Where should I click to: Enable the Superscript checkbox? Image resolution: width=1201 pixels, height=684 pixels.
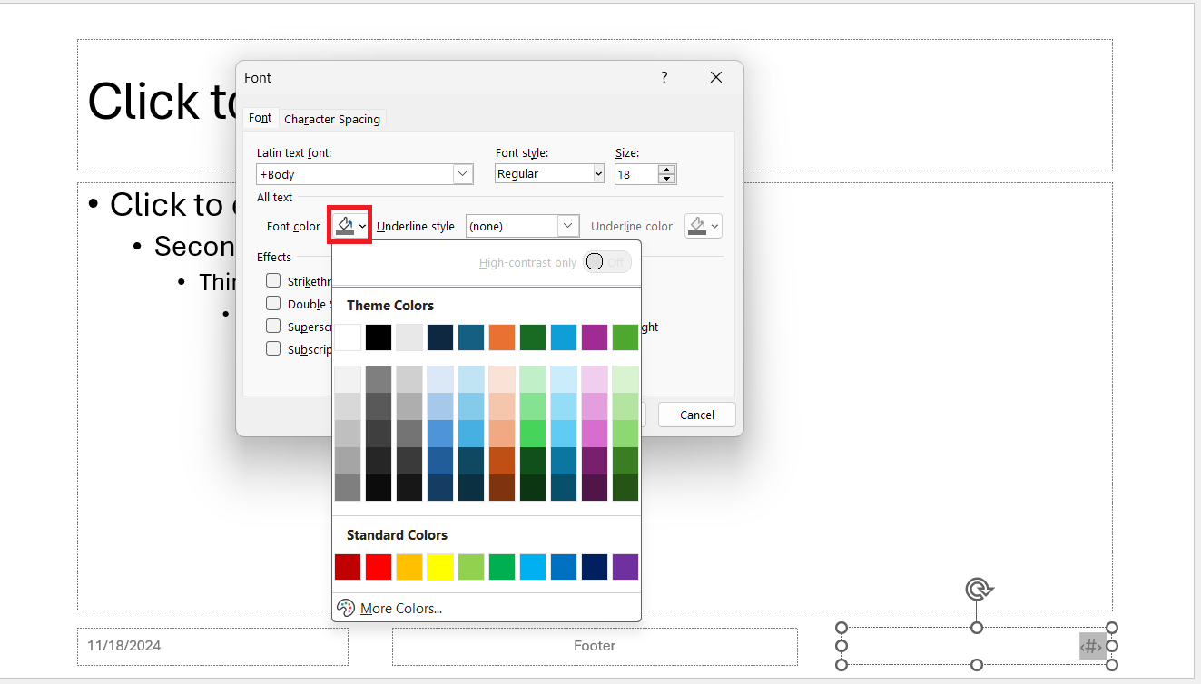(273, 326)
